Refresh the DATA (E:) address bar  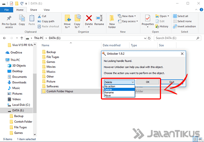(149, 38)
